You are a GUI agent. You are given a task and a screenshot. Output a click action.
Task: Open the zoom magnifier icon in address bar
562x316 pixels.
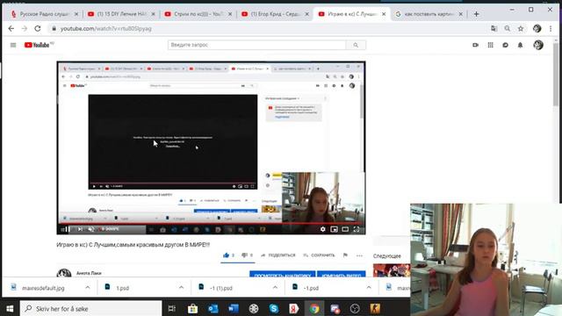coord(508,28)
